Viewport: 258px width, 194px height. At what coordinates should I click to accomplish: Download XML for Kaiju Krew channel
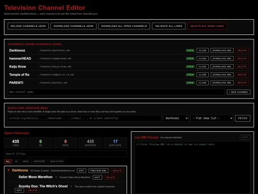(x=222, y=67)
